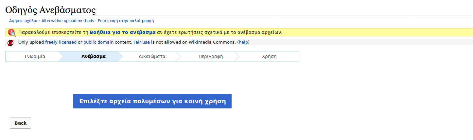Viewport: 473px width, 140px height.
Task: Click Επιστροφή στην παλιά μορφή link
Action: click(x=126, y=21)
